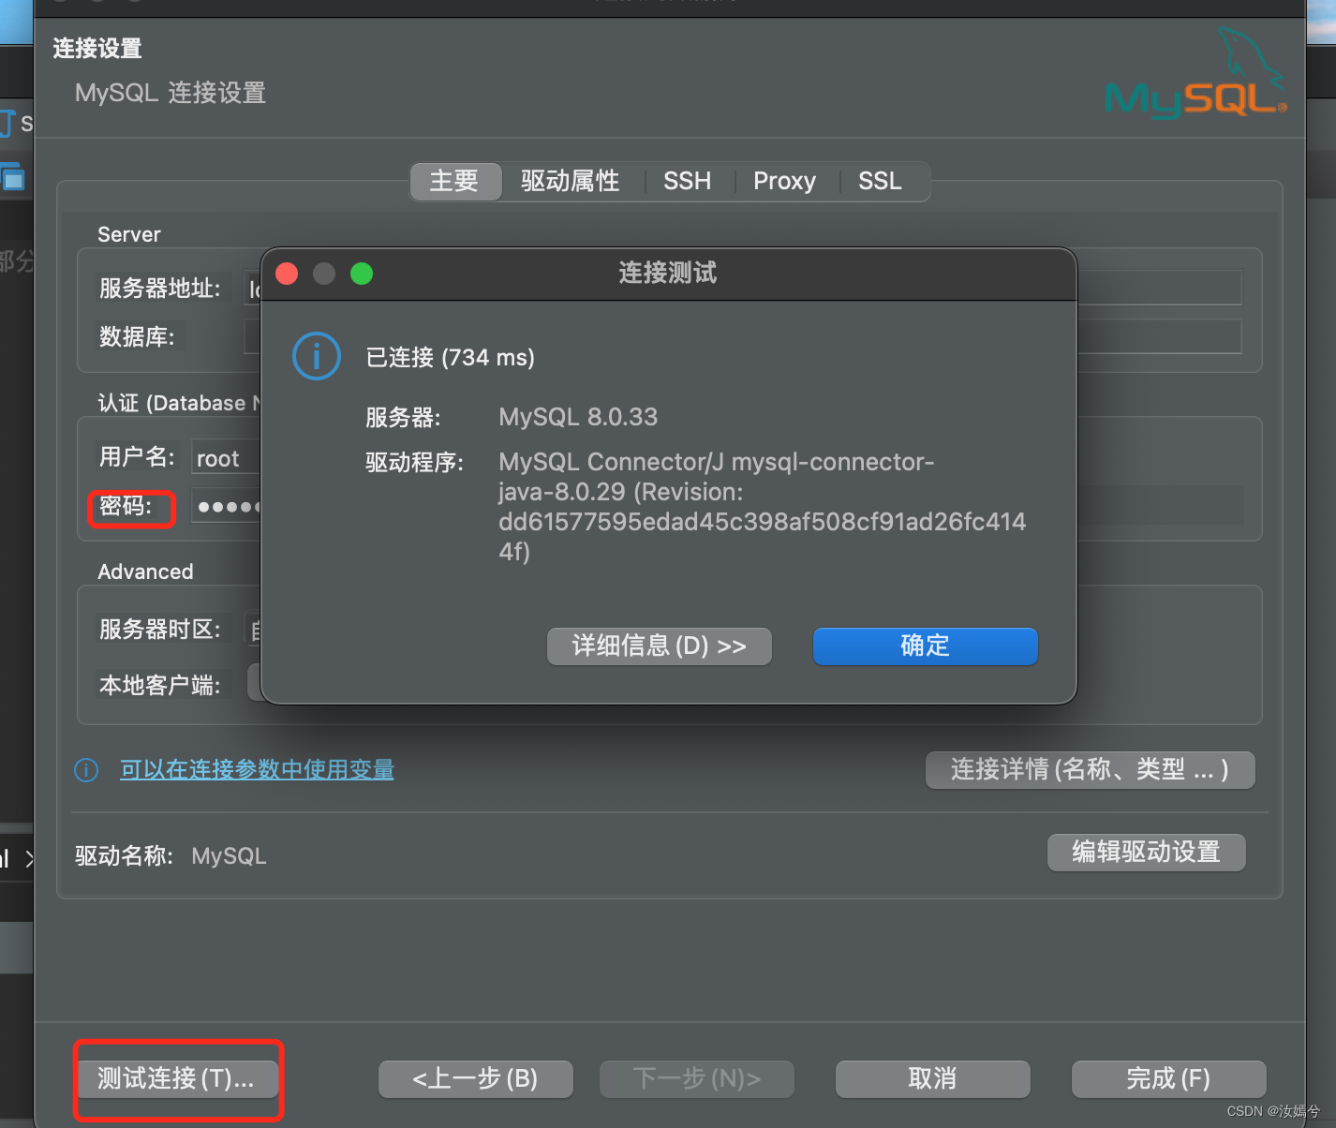
Task: Click the 服务器时区 label
Action: (160, 629)
